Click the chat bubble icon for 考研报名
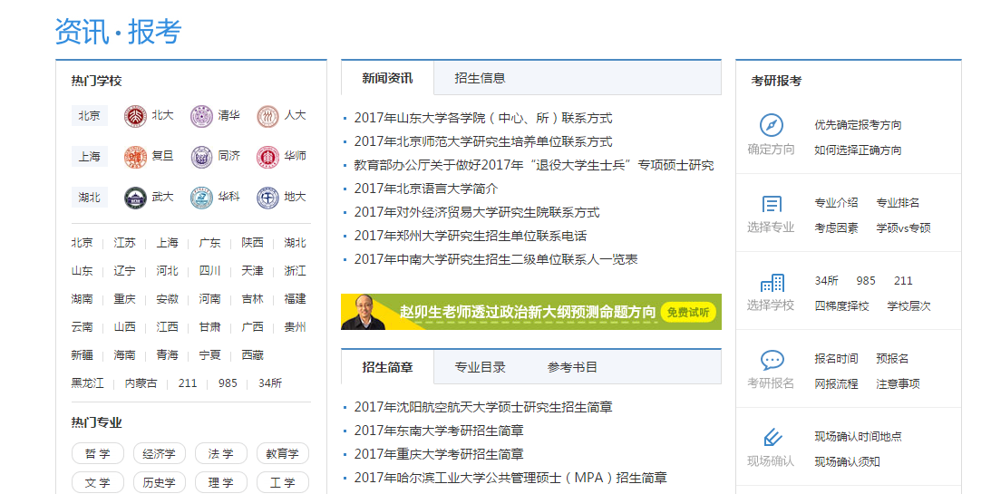The height and width of the screenshot is (494, 991). click(x=772, y=360)
